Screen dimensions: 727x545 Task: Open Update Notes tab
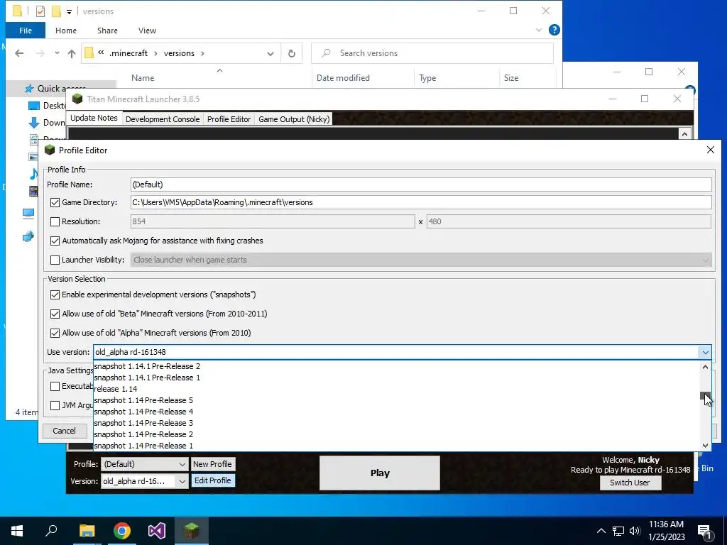tap(94, 119)
